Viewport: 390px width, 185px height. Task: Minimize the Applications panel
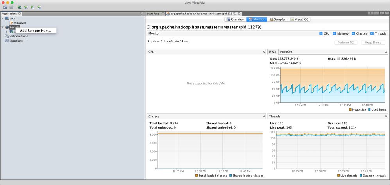(x=142, y=14)
